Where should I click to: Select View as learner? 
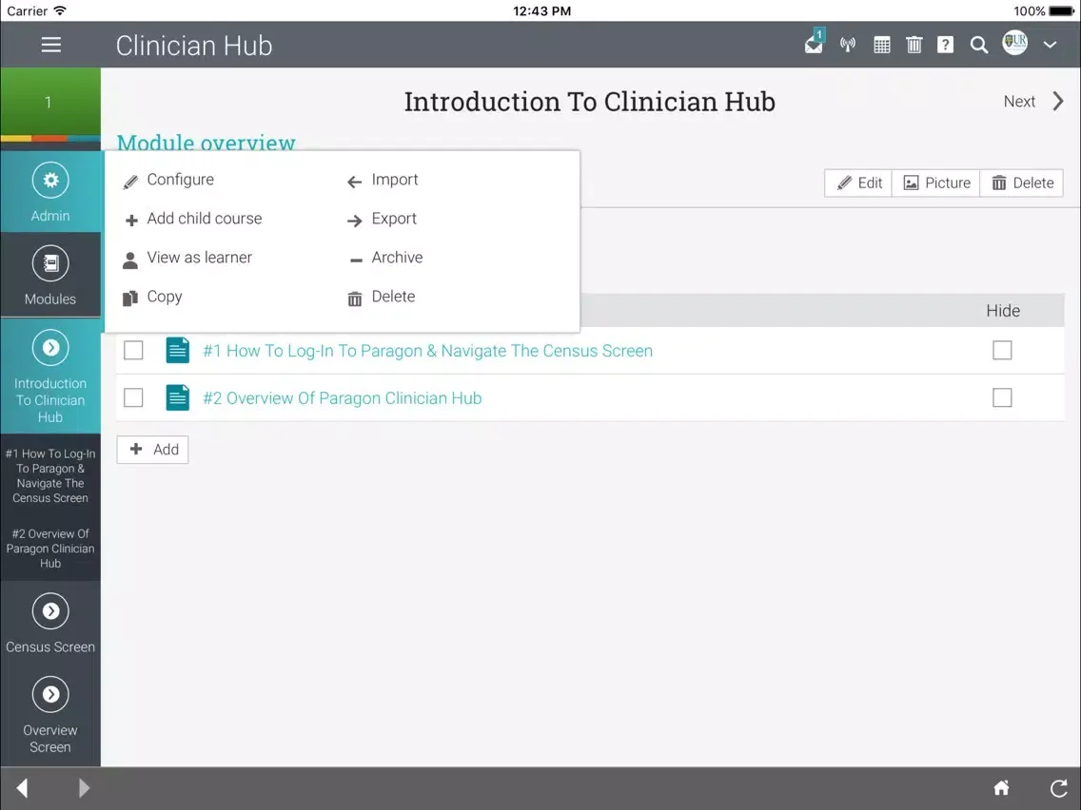[x=187, y=258]
